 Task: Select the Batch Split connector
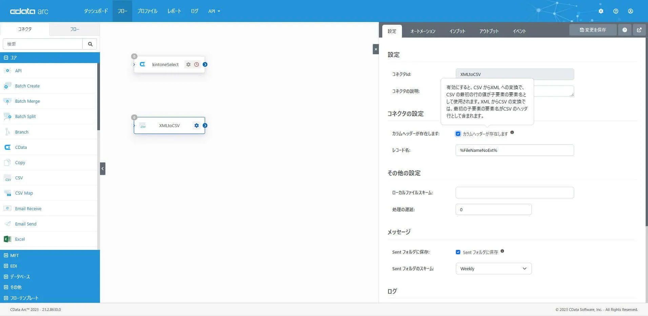49,116
